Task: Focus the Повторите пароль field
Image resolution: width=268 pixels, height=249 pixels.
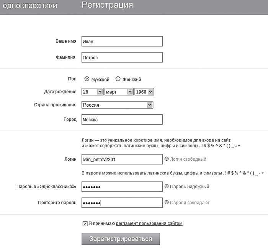Action: coord(122,203)
